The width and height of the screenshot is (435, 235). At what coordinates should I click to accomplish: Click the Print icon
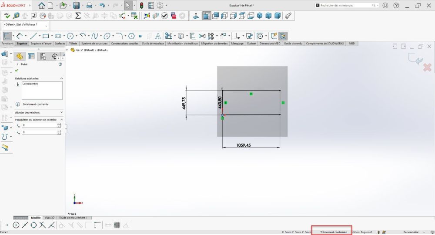point(89,5)
